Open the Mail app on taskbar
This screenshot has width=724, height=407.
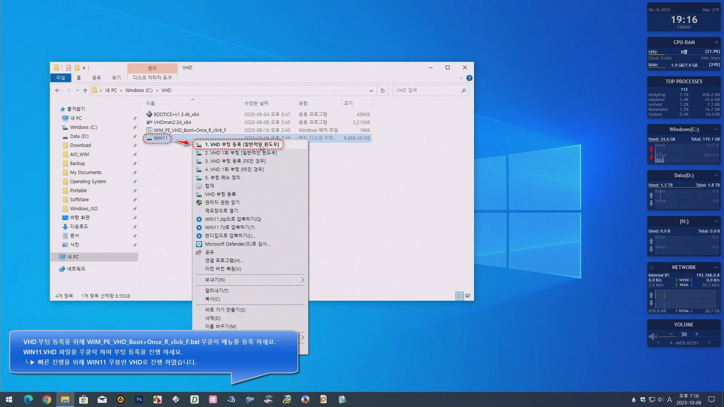tap(102, 399)
